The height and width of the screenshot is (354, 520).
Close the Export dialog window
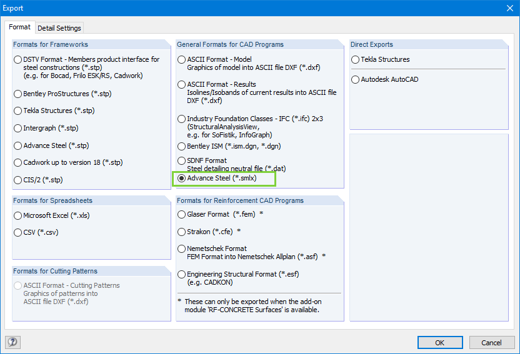(x=509, y=8)
